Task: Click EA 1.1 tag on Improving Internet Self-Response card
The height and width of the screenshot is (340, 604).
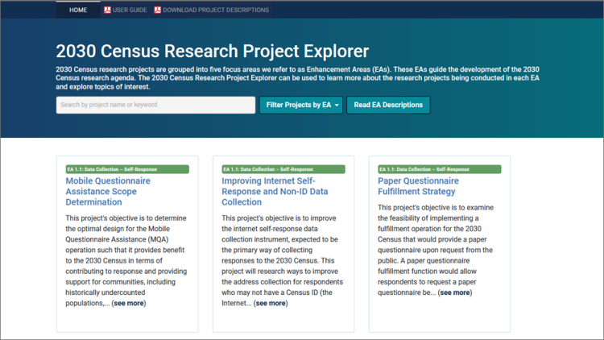Action: (x=283, y=169)
